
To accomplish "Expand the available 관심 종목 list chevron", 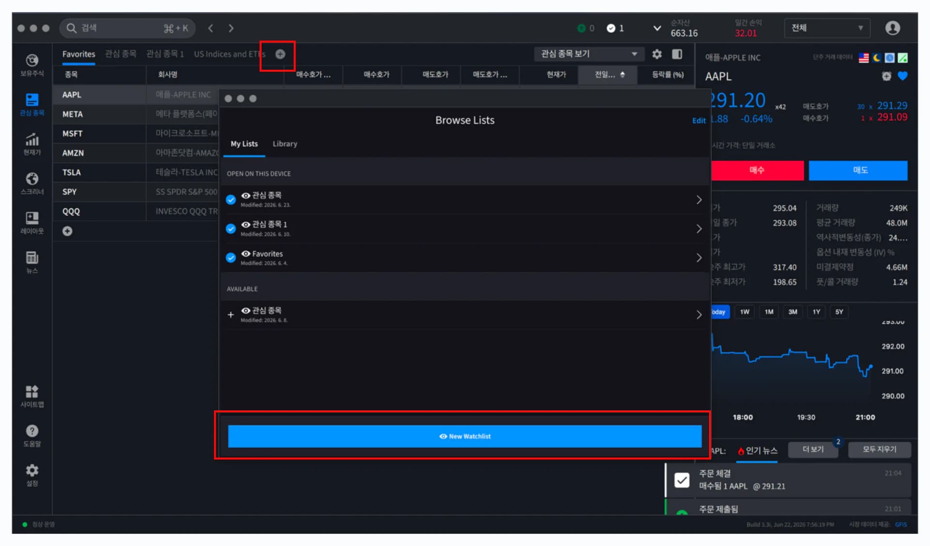I will click(698, 315).
